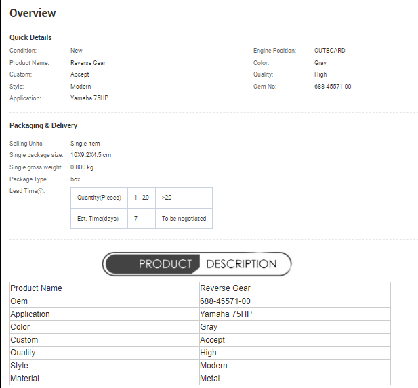Select the Yamaha 75HP table cell

click(x=228, y=314)
